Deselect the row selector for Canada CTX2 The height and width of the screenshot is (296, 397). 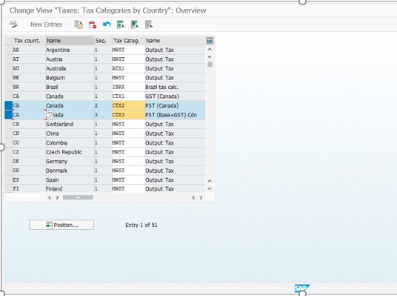pyautogui.click(x=9, y=105)
